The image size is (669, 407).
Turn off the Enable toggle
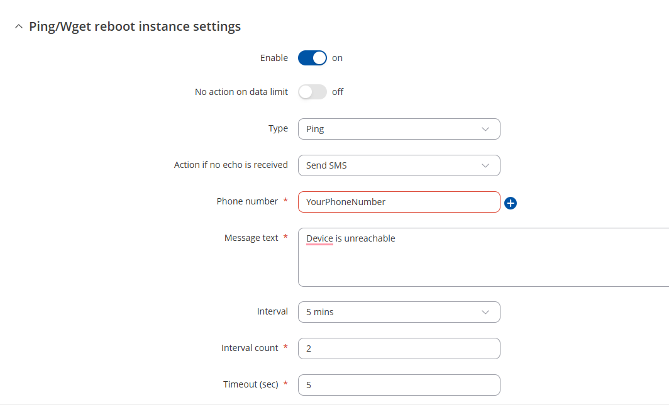312,58
